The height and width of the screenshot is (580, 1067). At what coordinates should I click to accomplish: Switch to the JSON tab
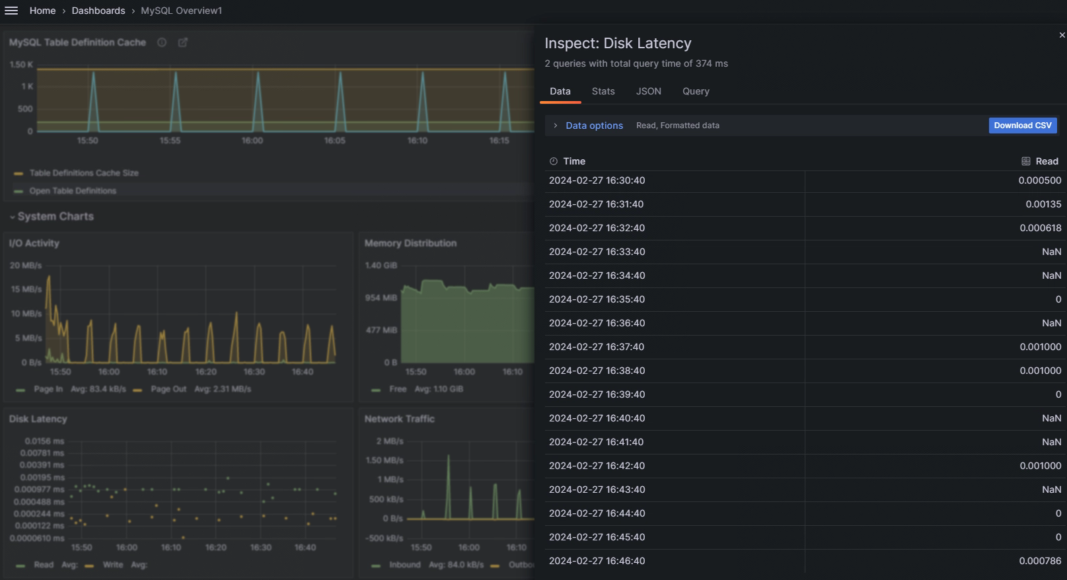[649, 91]
